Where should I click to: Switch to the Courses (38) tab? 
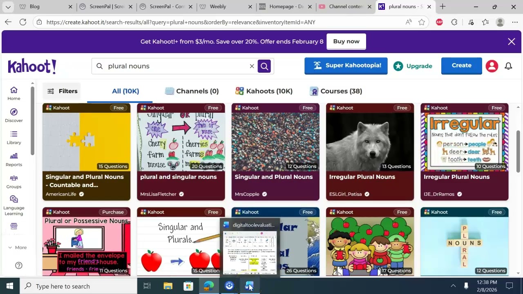pos(336,91)
